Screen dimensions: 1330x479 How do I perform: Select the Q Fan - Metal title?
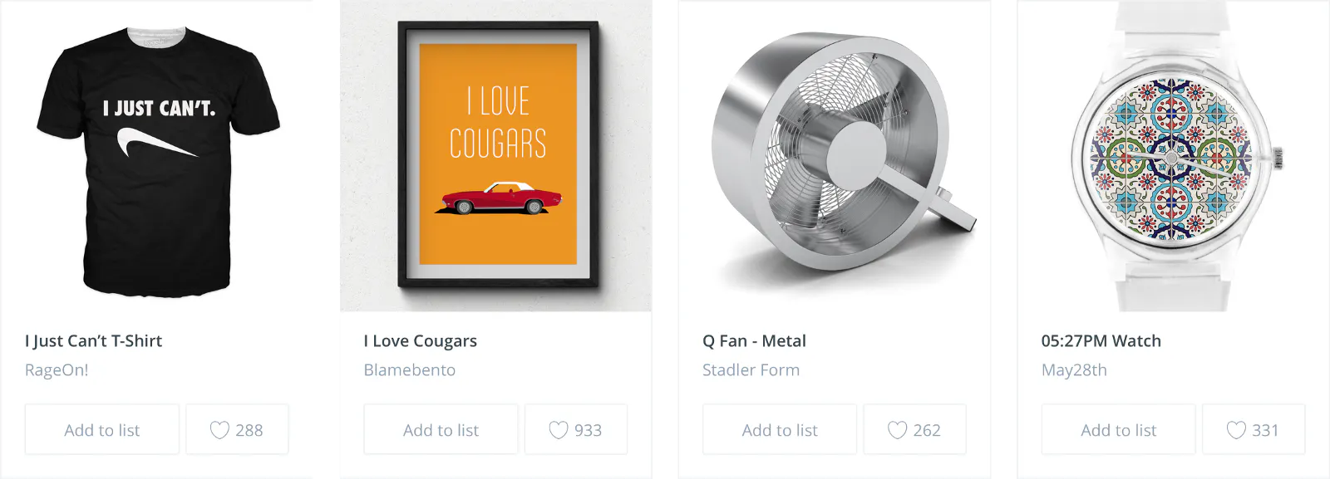(x=754, y=340)
